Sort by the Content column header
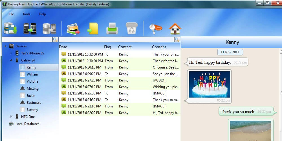Image resolution: width=282 pixels, height=141 pixels. pos(159,47)
